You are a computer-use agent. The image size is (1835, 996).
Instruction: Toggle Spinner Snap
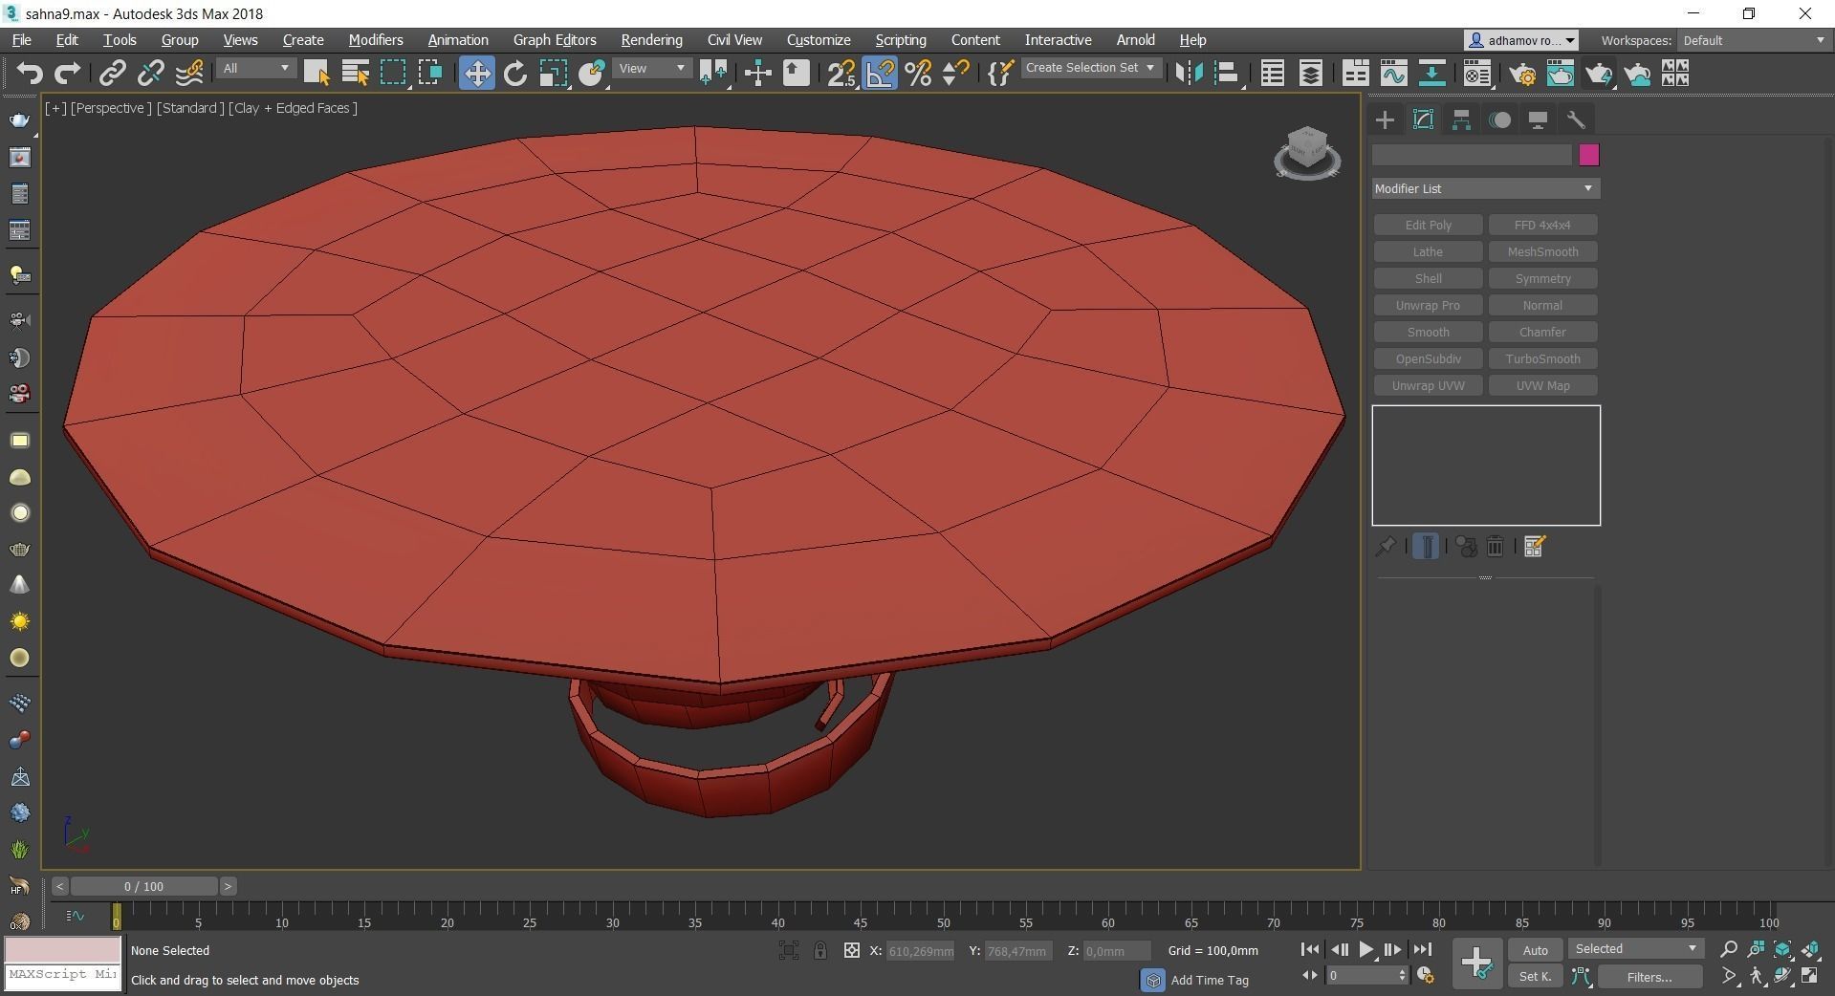pyautogui.click(x=955, y=74)
